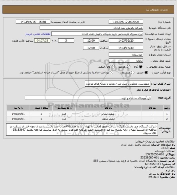This screenshot has width=177, height=195.
Task: Click the need number field 1103092179002090
Action: click(x=126, y=22)
